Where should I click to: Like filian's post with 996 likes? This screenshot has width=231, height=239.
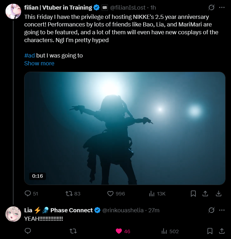[x=110, y=193]
